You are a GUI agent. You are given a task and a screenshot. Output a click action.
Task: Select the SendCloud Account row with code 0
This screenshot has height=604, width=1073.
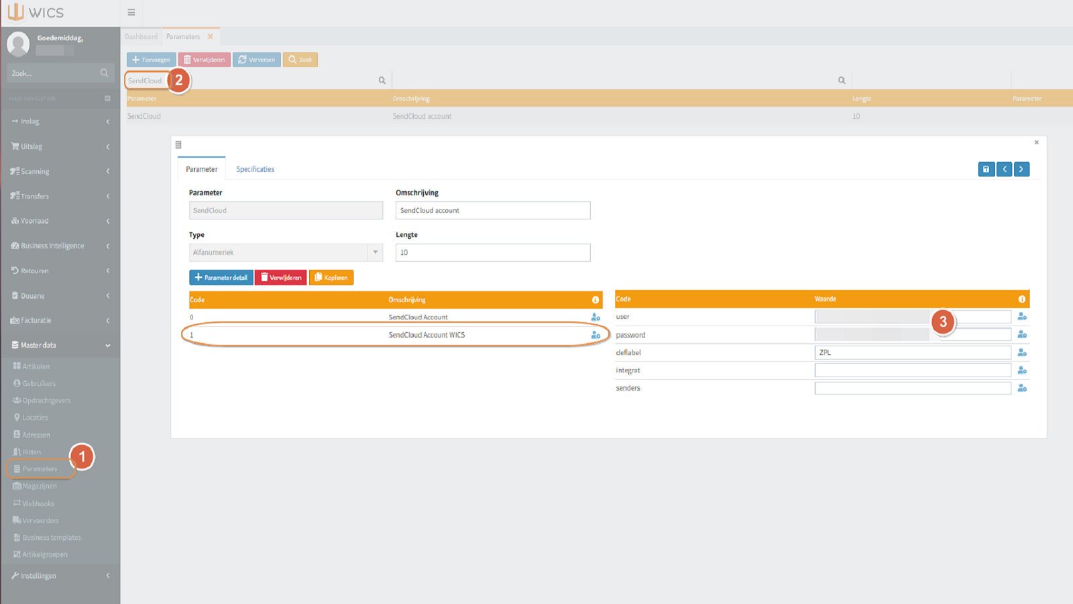click(x=396, y=317)
